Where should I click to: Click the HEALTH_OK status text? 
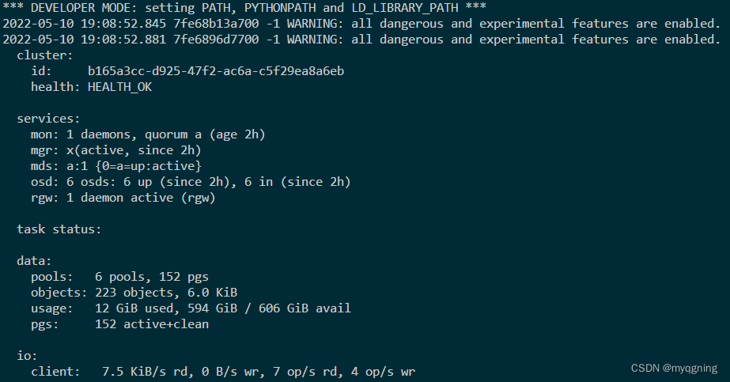tap(119, 87)
